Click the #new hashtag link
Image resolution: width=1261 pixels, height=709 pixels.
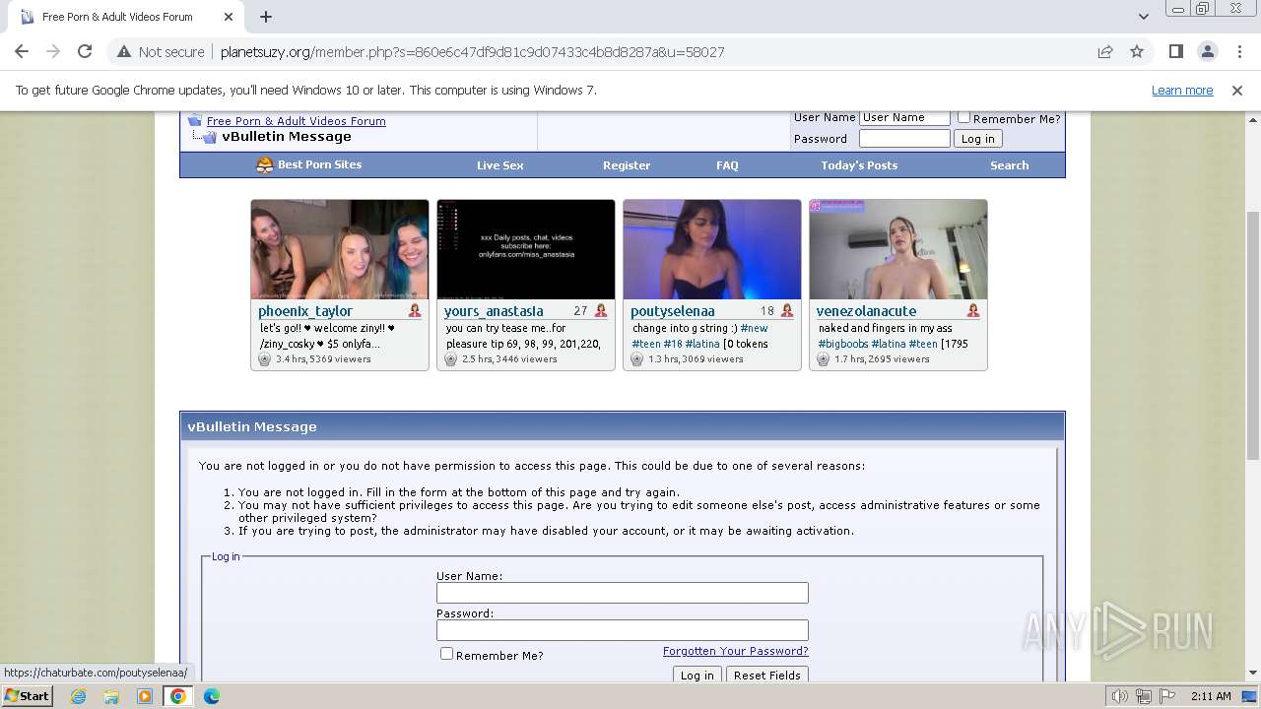point(754,328)
